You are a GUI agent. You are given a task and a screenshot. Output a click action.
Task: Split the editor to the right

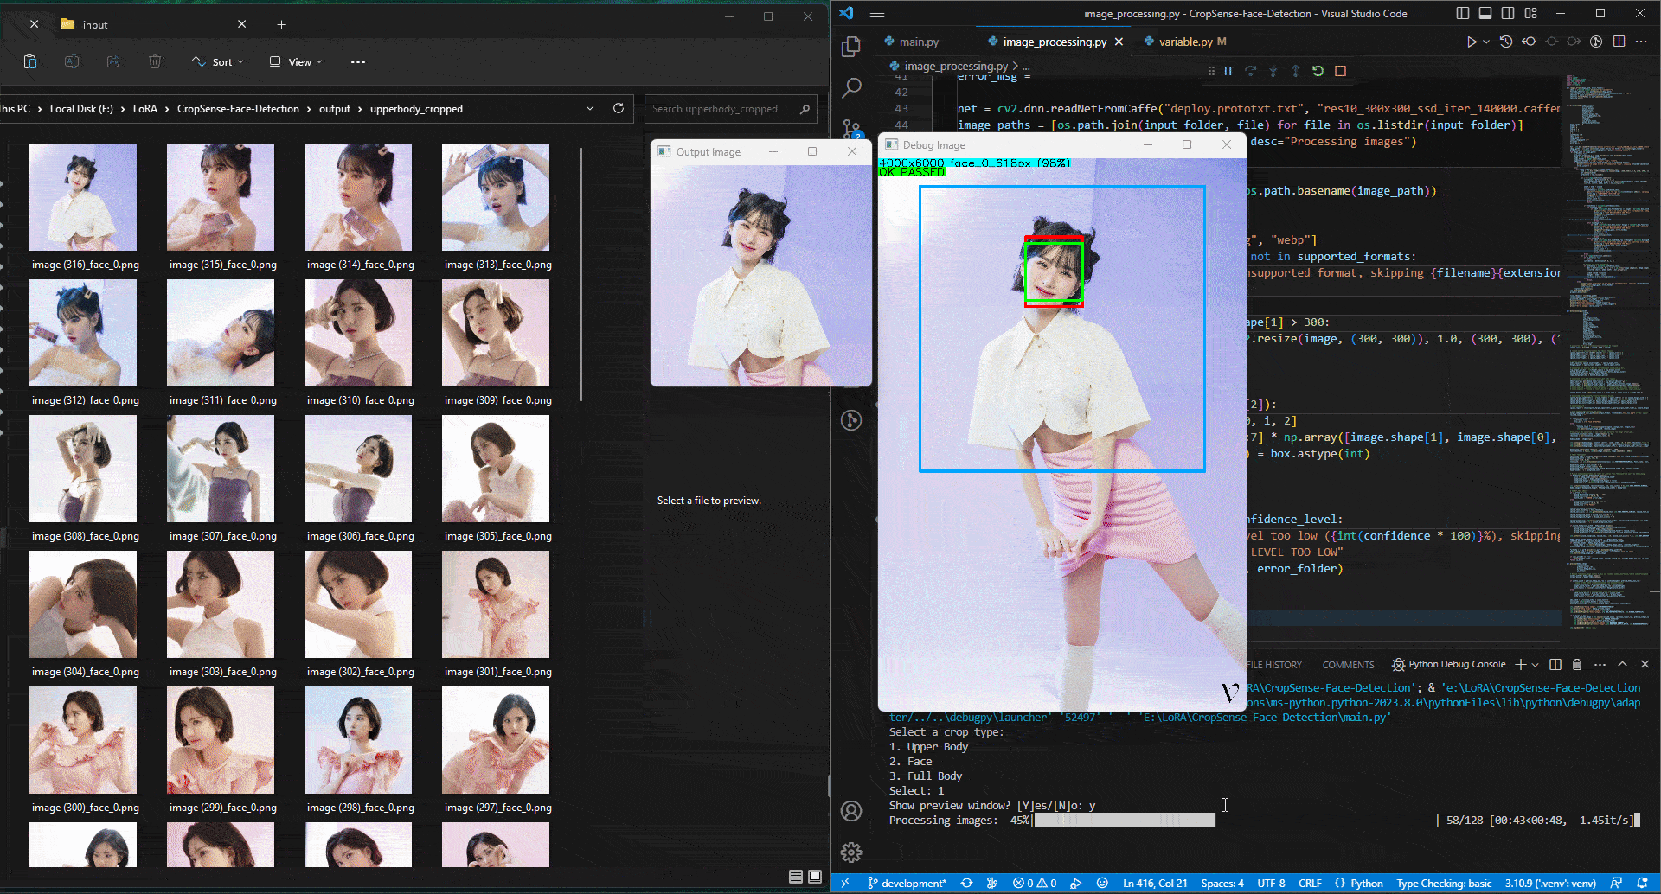tap(1619, 42)
